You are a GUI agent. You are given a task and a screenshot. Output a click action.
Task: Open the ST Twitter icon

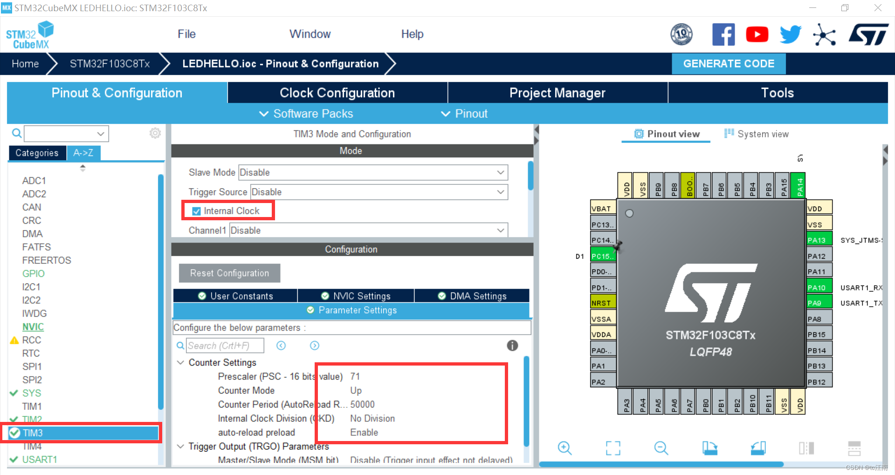[791, 34]
